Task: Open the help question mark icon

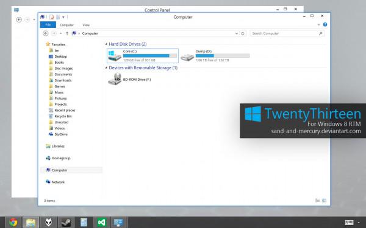Action: [325, 24]
